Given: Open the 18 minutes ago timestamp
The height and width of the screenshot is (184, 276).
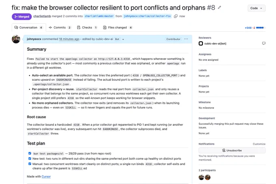Looking at the screenshot, I should tap(69, 39).
